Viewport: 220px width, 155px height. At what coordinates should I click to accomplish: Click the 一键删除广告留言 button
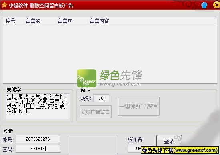139,106
